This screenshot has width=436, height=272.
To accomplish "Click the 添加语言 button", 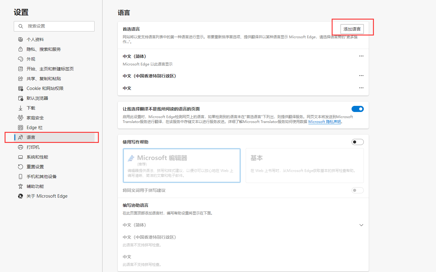I will click(x=352, y=29).
